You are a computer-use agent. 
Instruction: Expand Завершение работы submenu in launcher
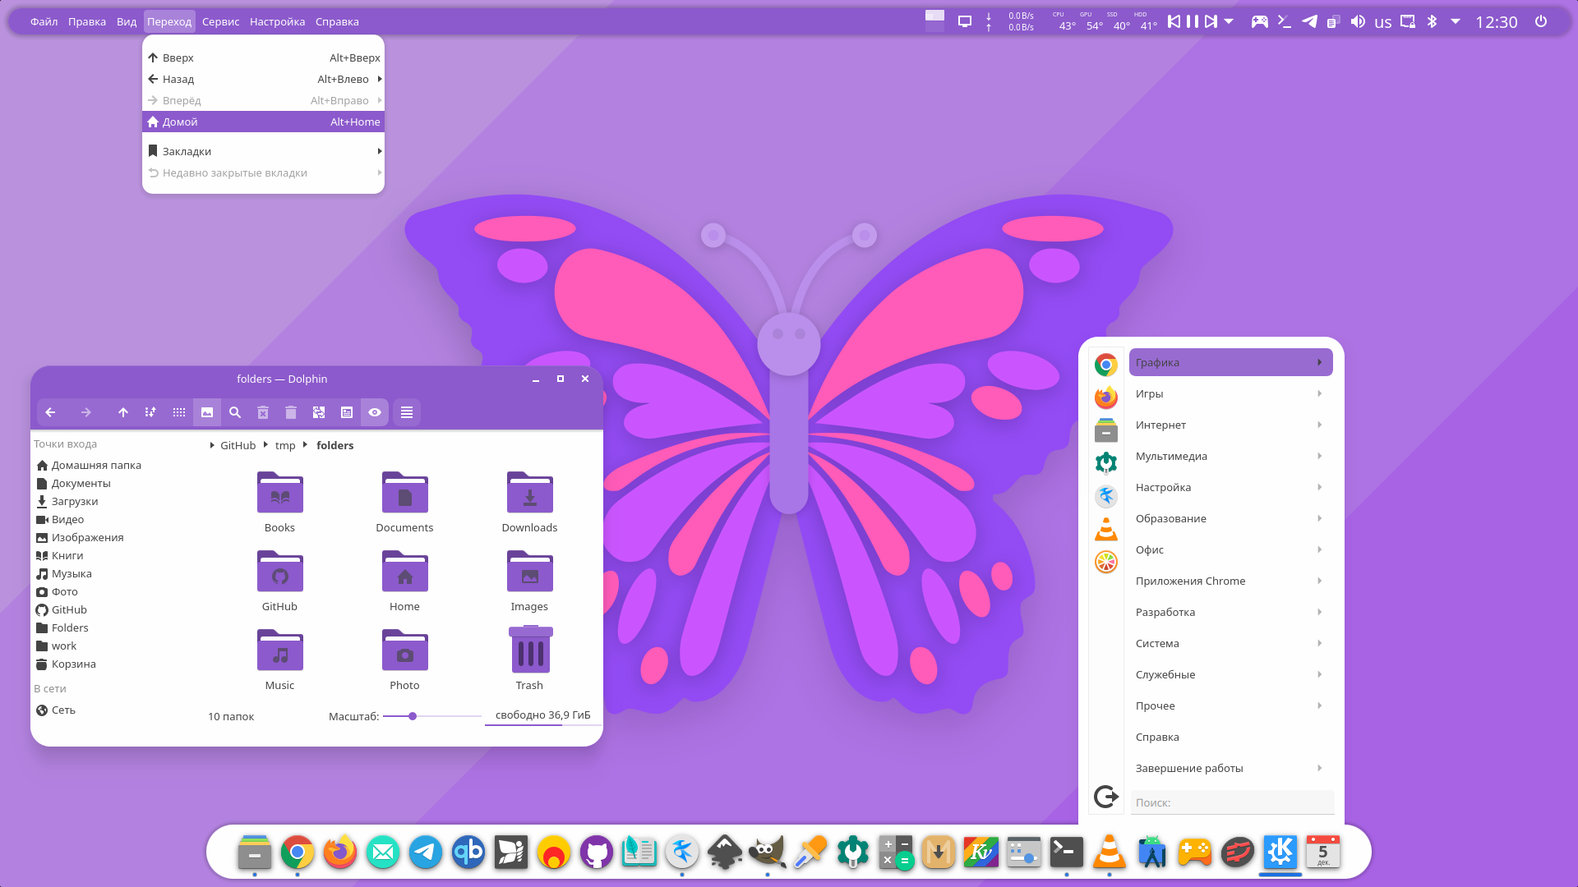[1230, 768]
